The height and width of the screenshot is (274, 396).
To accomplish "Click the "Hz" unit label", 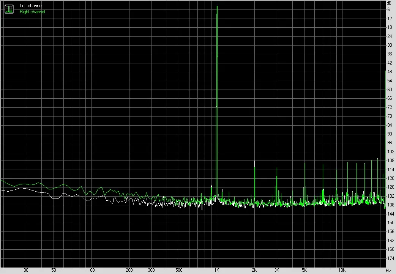I will click(388, 271).
